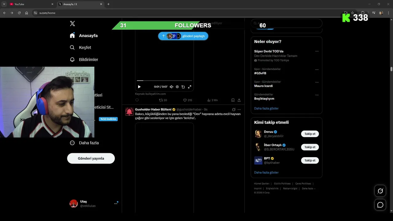Expand the video to fullscreen
Viewport: 393px width, 221px height.
[x=189, y=87]
